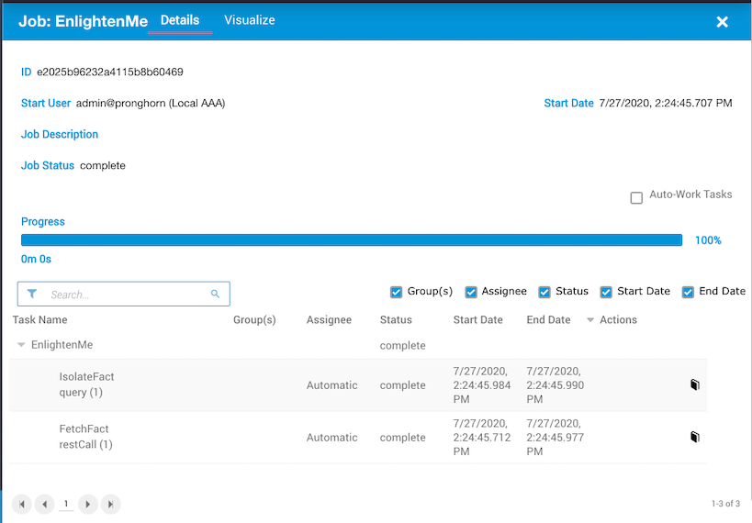Open the IsolateFact task details icon
Viewport: 752px width, 523px height.
point(694,384)
